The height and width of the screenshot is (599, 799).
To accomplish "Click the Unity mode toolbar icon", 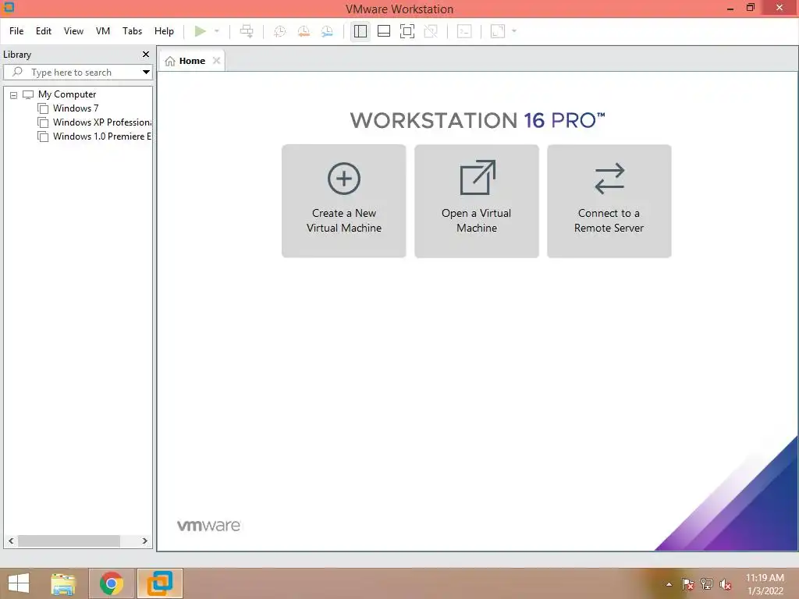I will point(431,31).
